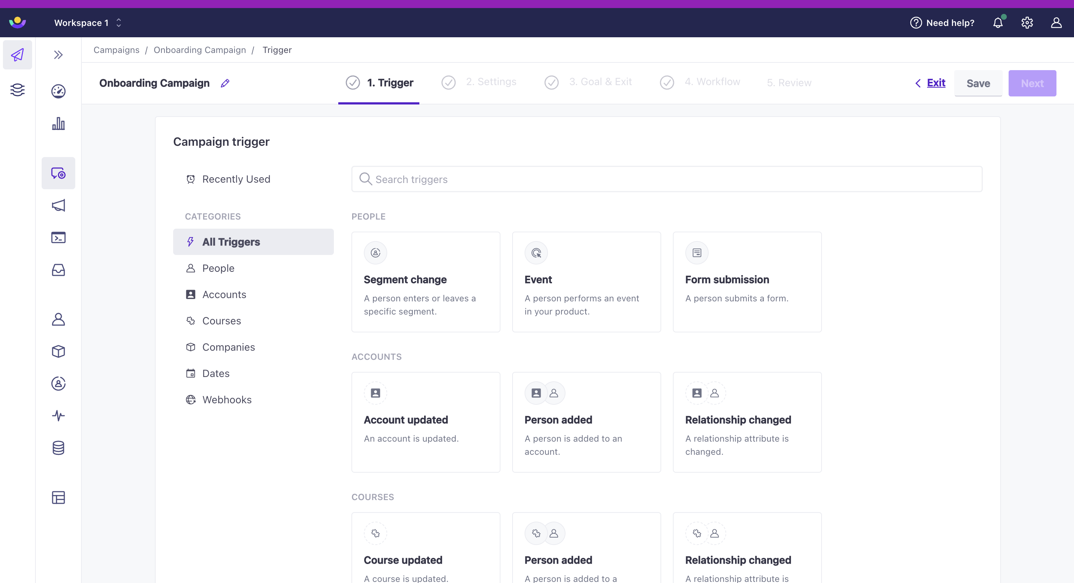Click the Form submission card icon
Viewport: 1074px width, 583px height.
pyautogui.click(x=697, y=253)
